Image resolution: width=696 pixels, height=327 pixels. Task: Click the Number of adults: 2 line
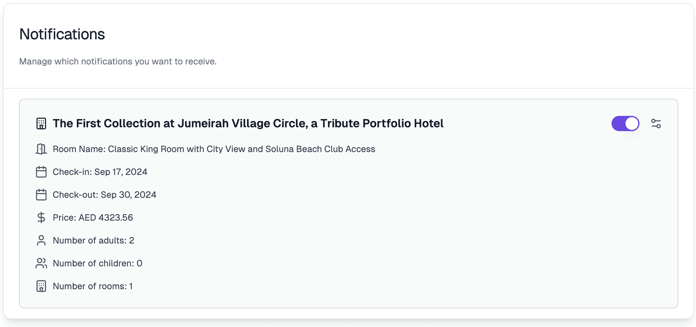93,240
